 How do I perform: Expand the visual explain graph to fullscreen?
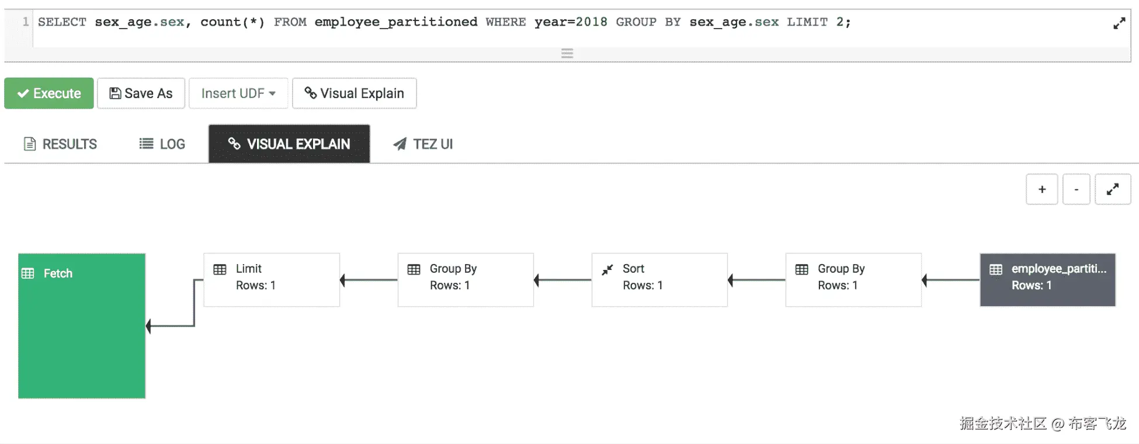[x=1112, y=189]
